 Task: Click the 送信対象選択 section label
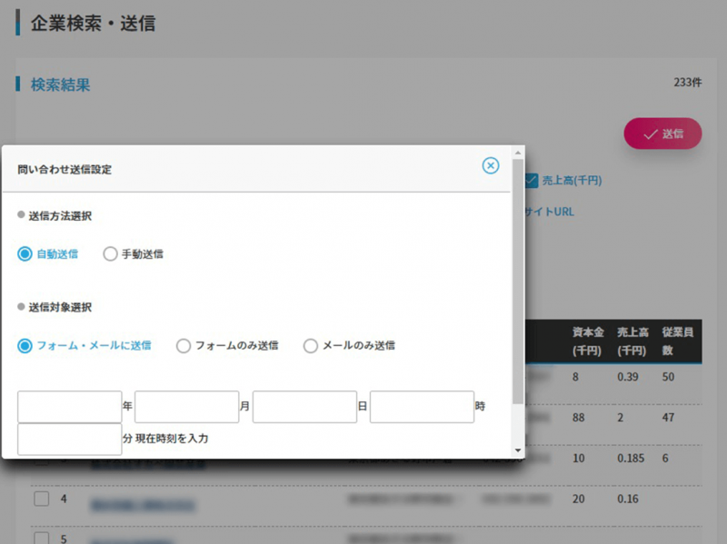pyautogui.click(x=60, y=307)
